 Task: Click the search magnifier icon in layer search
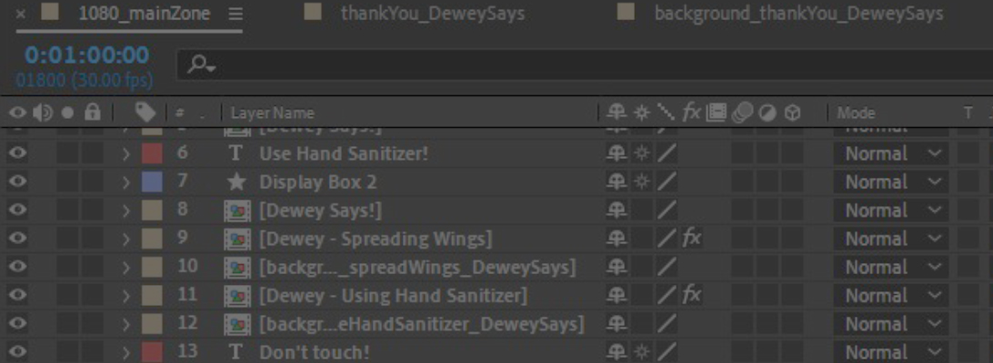202,64
